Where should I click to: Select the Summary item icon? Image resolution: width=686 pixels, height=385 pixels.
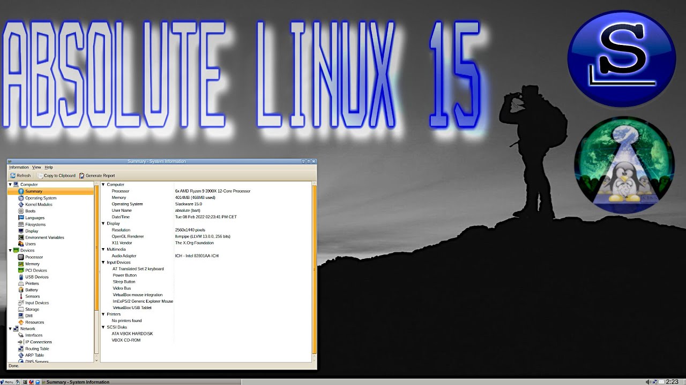(21, 191)
